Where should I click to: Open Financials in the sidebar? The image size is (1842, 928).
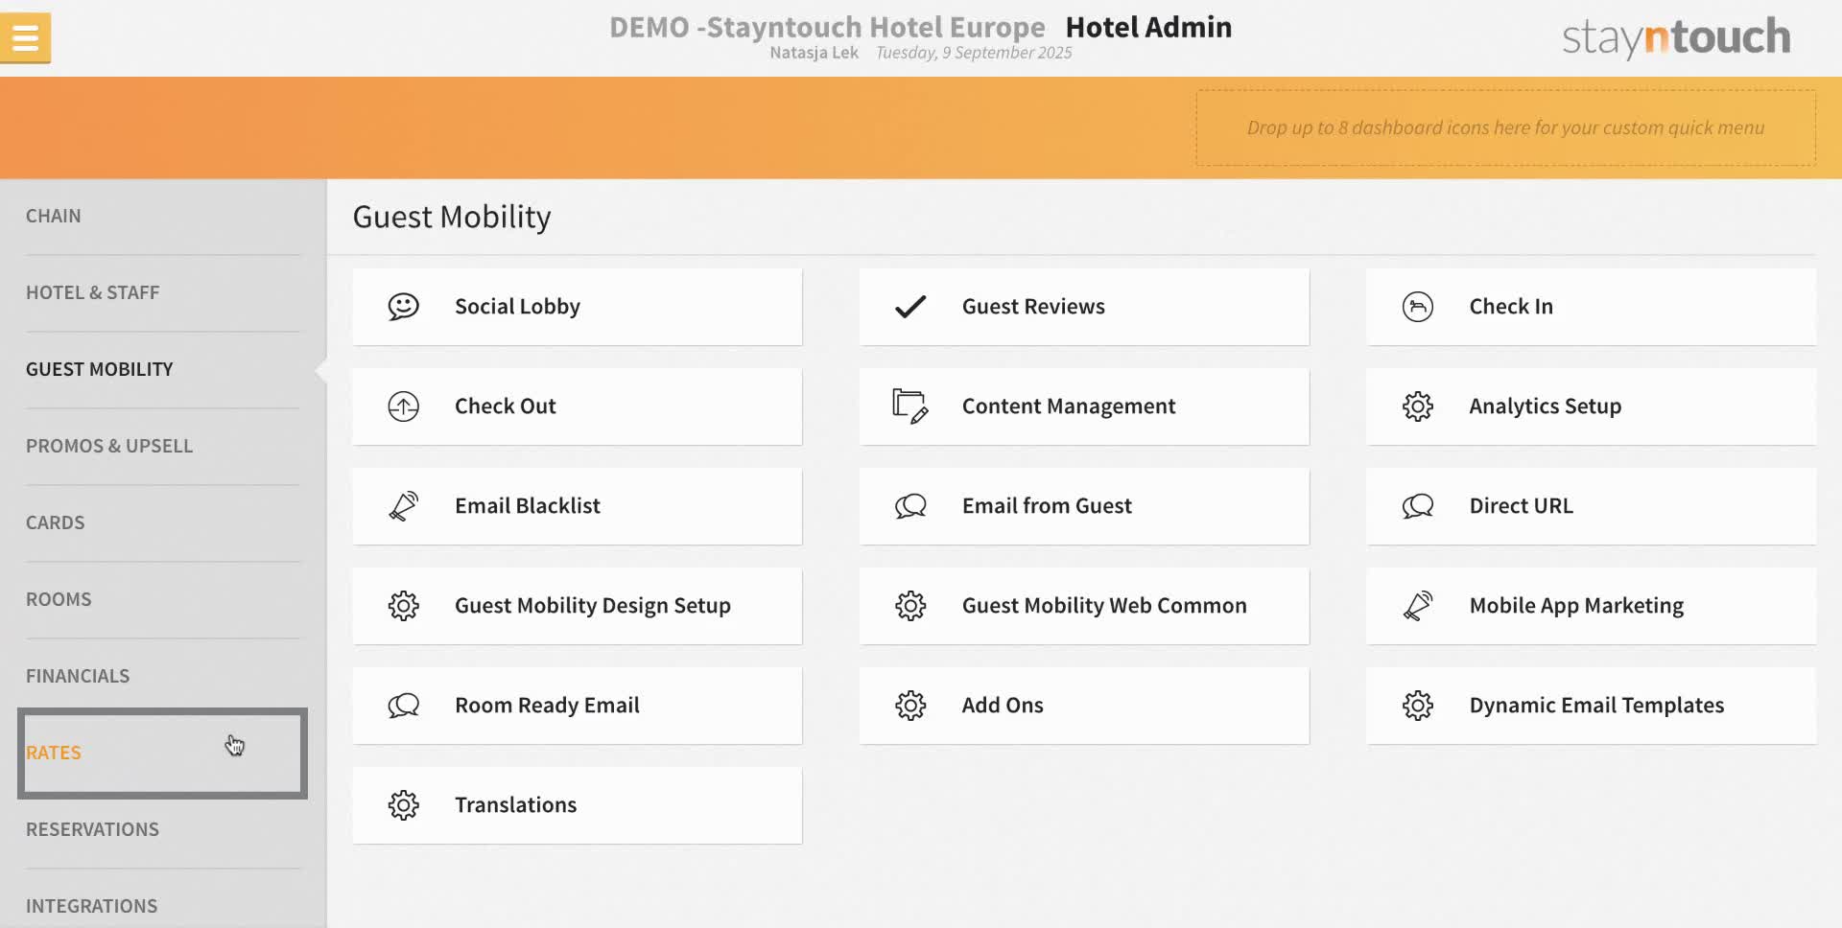point(163,677)
